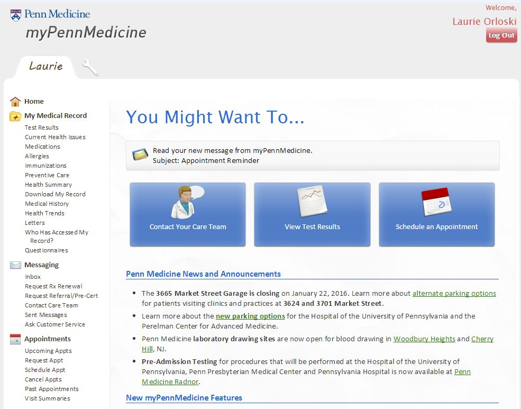This screenshot has width=521, height=409.
Task: Follow the Woodbury Heights link
Action: pos(424,339)
